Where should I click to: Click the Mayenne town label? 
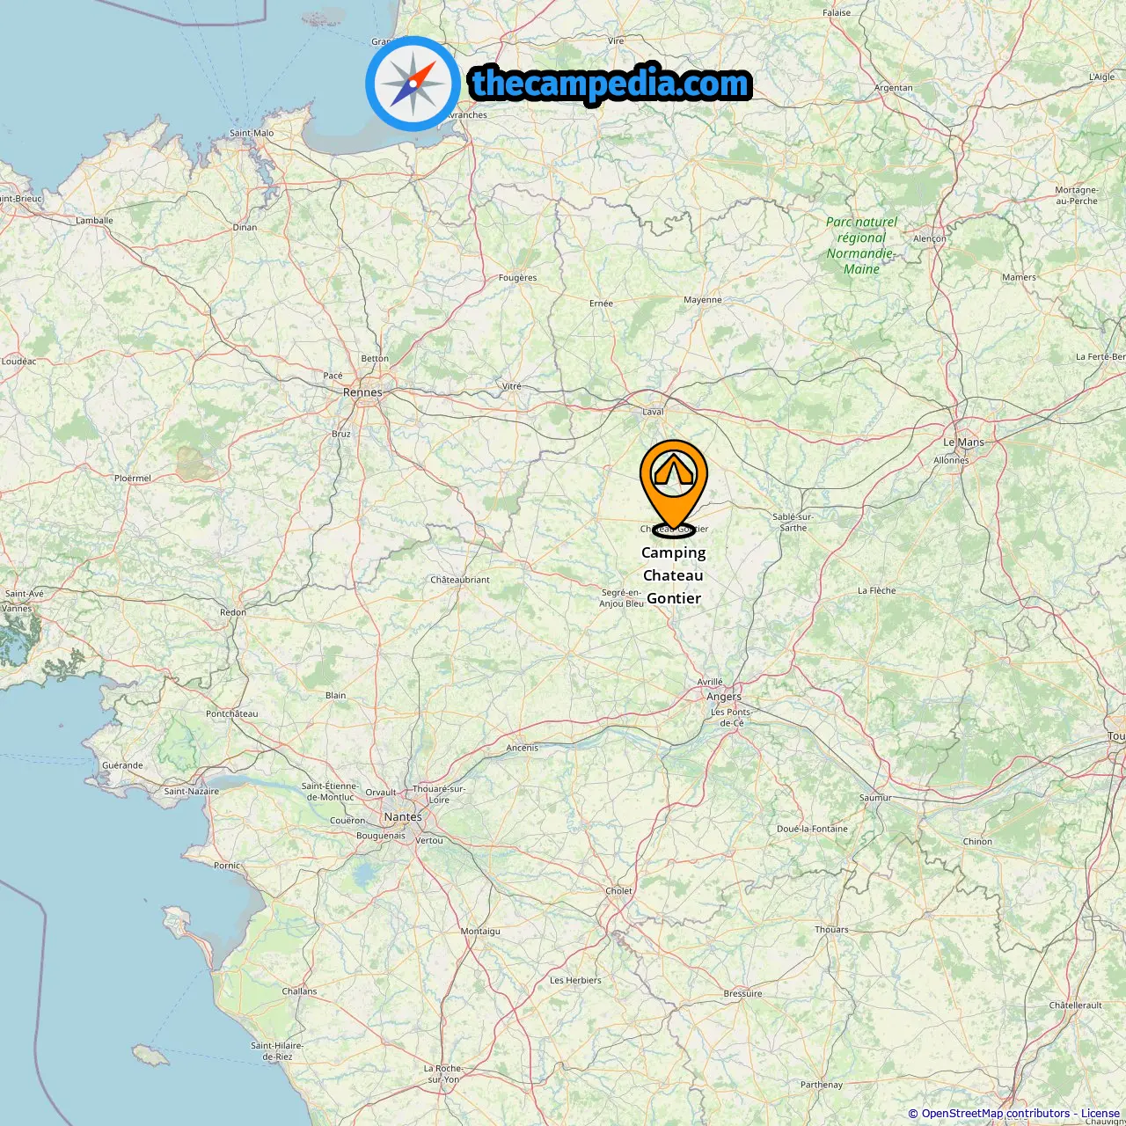(x=703, y=300)
